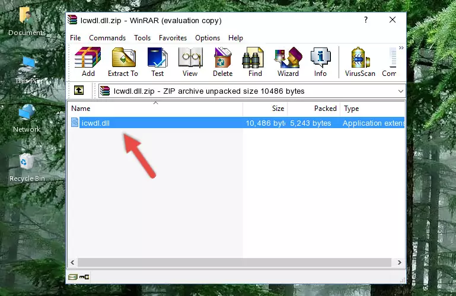Open the Options menu

pyautogui.click(x=208, y=38)
